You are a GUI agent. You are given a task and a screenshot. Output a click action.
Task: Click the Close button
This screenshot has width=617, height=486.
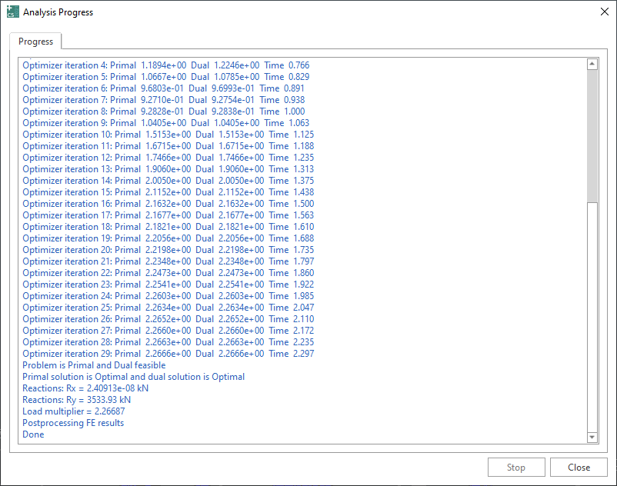tap(578, 467)
